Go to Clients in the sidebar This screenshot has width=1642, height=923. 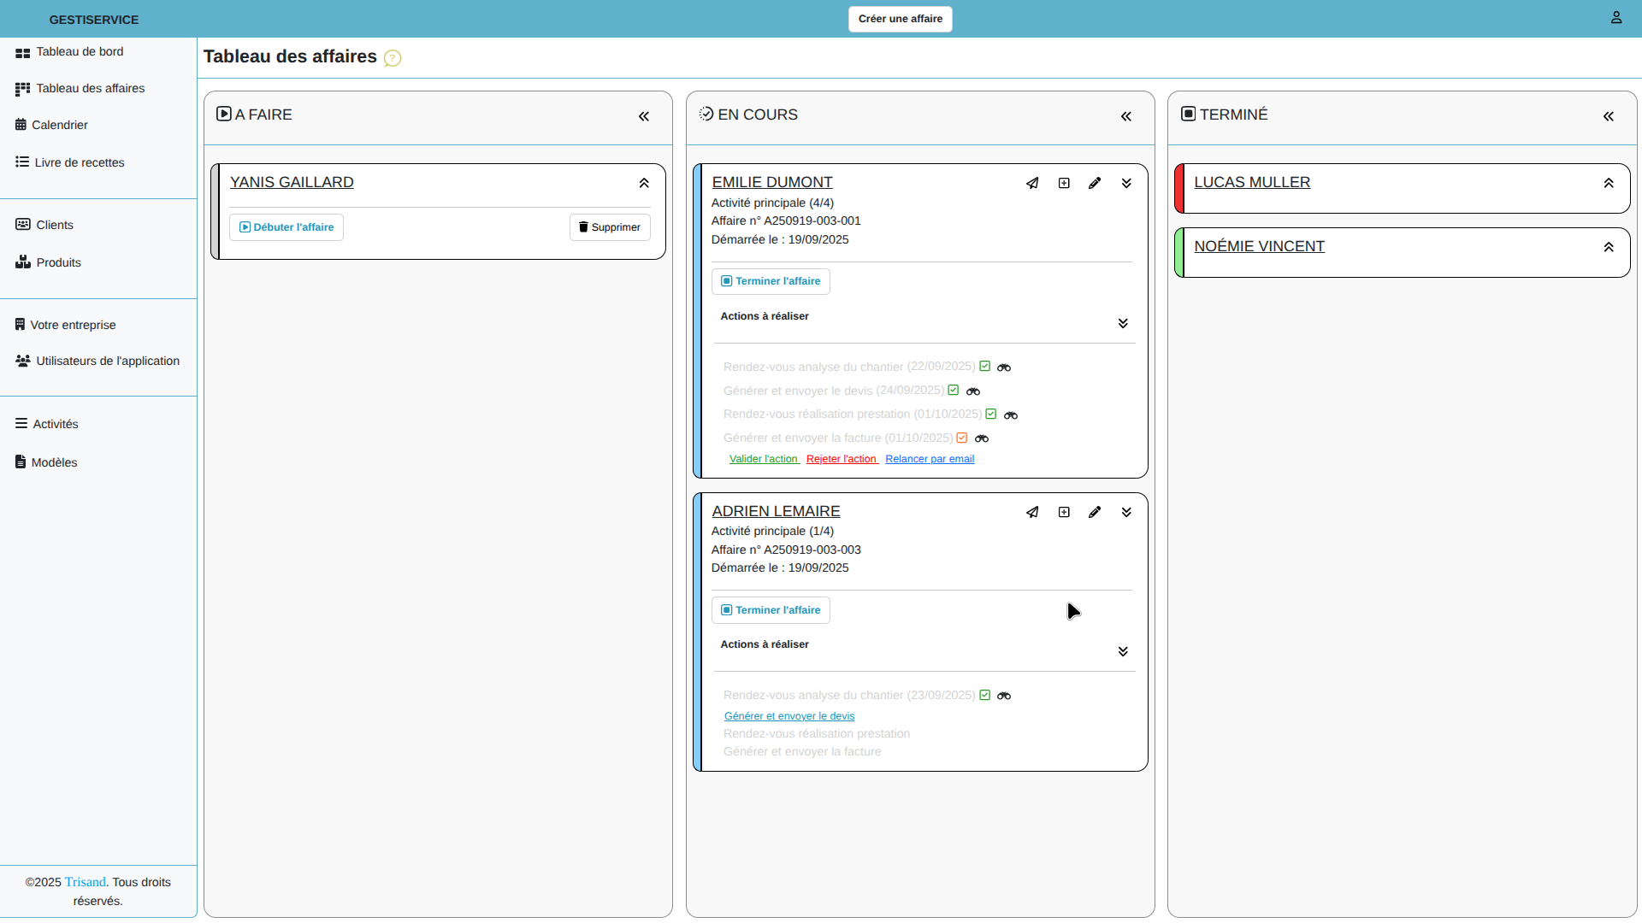coord(54,226)
